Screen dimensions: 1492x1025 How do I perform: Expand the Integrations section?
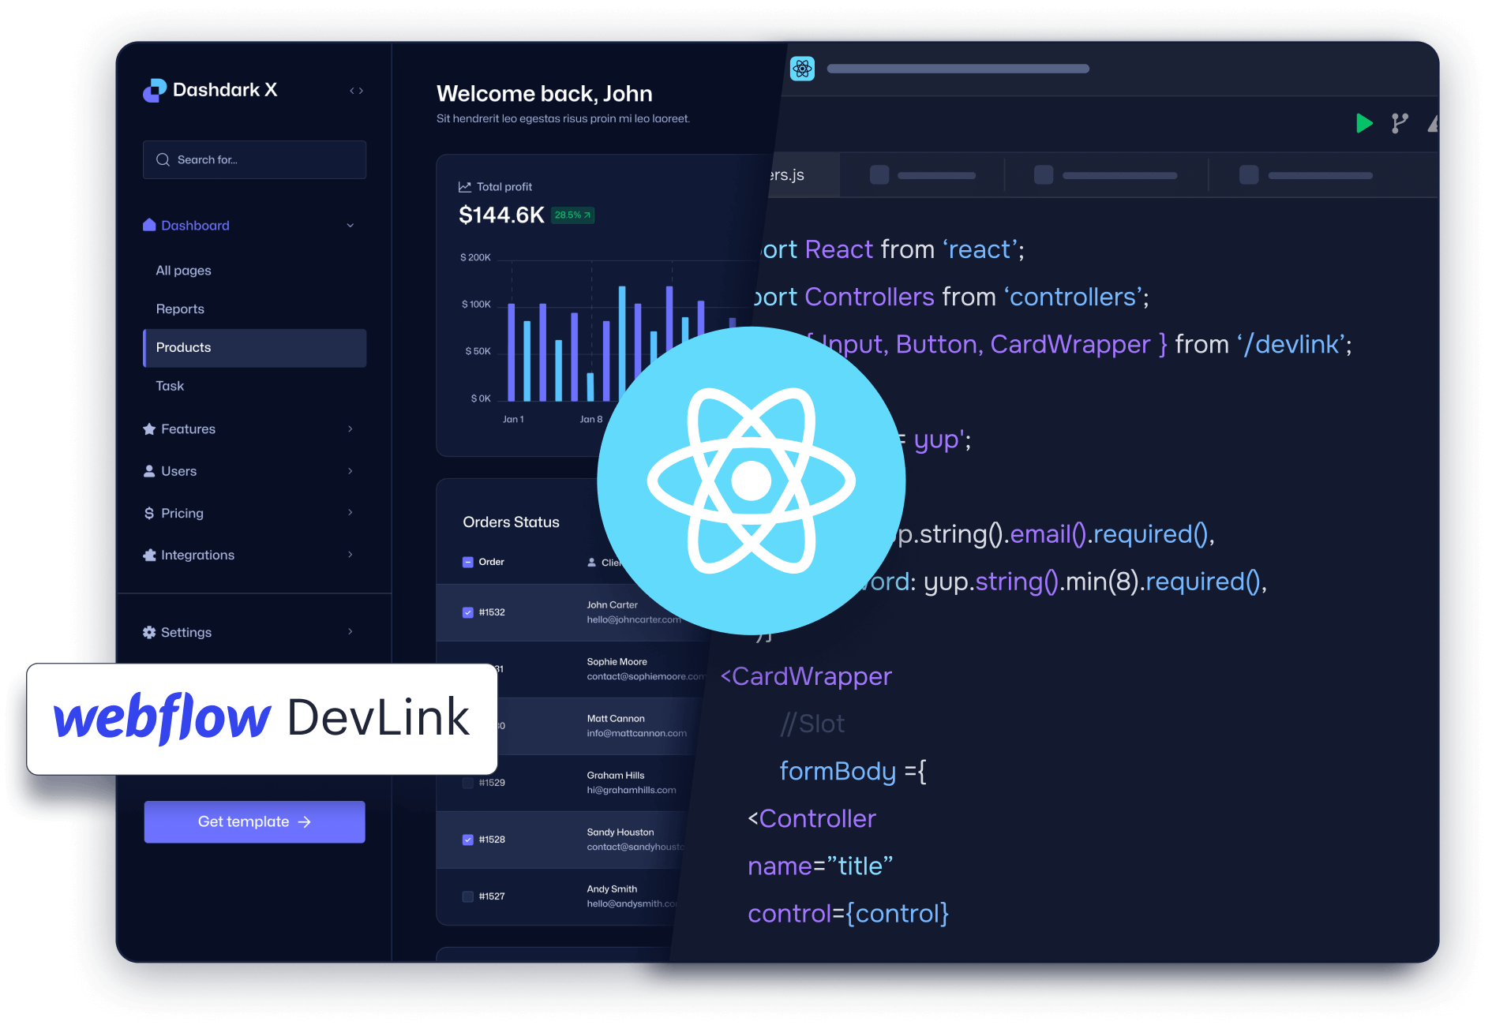pyautogui.click(x=350, y=555)
